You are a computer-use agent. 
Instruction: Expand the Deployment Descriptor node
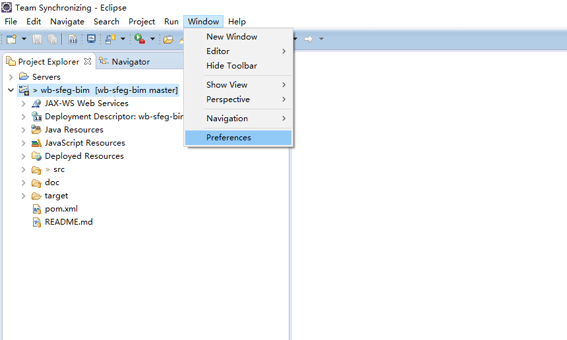coord(24,117)
